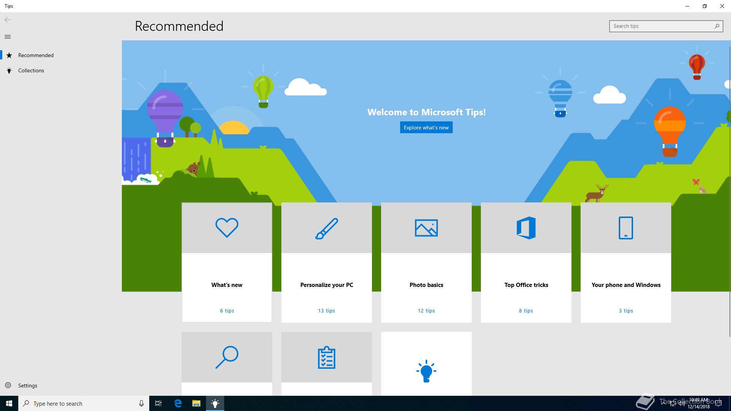Click the 12 tips label
The height and width of the screenshot is (411, 731).
click(x=426, y=311)
